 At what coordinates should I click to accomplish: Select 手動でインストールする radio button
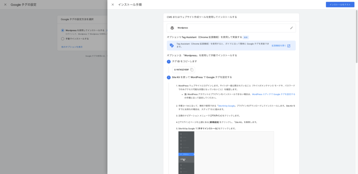coord(63,39)
